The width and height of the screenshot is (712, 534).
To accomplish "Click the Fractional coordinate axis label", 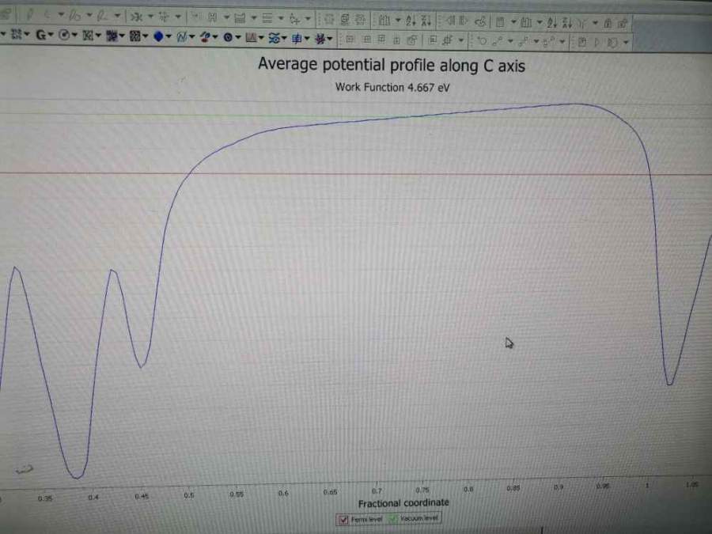I will 403,502.
